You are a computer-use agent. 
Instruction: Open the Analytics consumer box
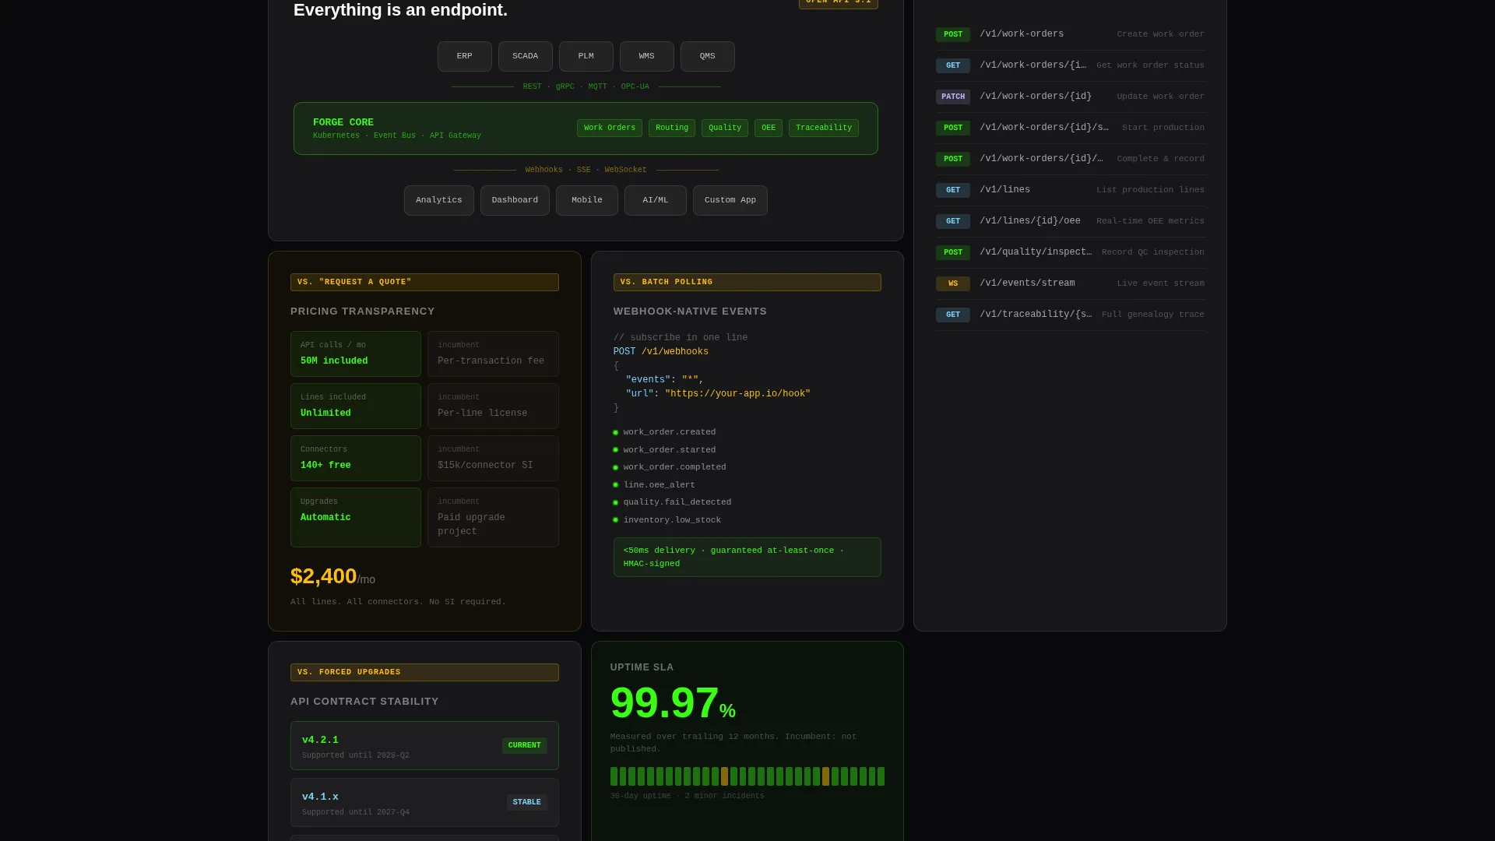coord(438,200)
